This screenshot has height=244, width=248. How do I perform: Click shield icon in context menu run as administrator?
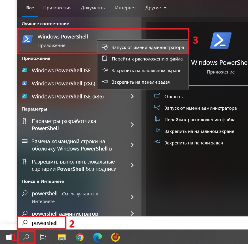[105, 47]
